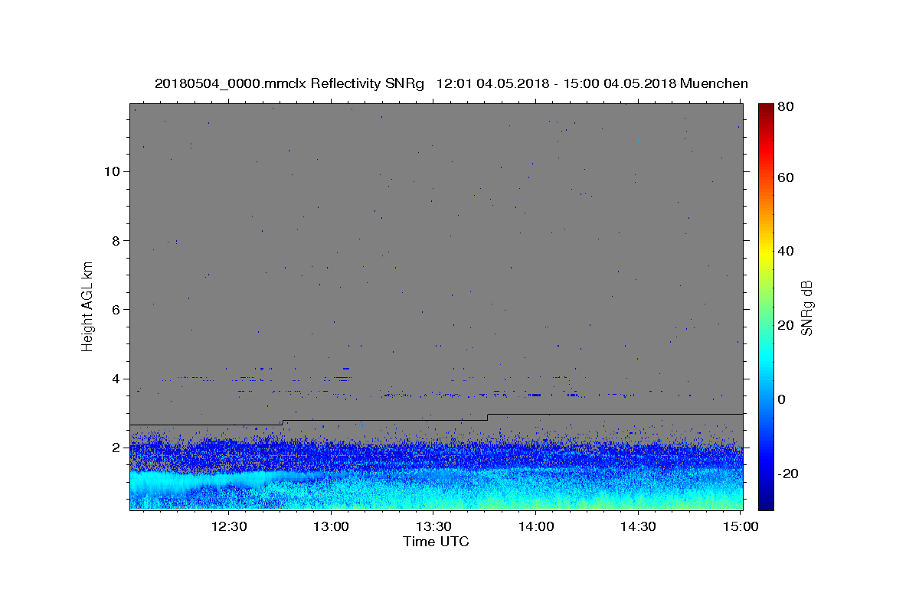Click the 15:00 time tick label

tap(740, 526)
